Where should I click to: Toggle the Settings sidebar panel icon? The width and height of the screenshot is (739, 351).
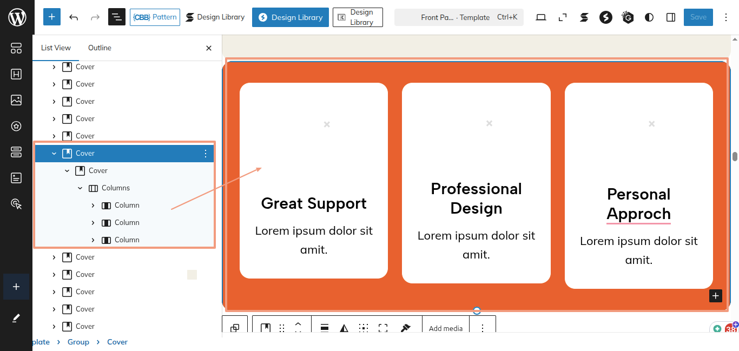(x=671, y=17)
